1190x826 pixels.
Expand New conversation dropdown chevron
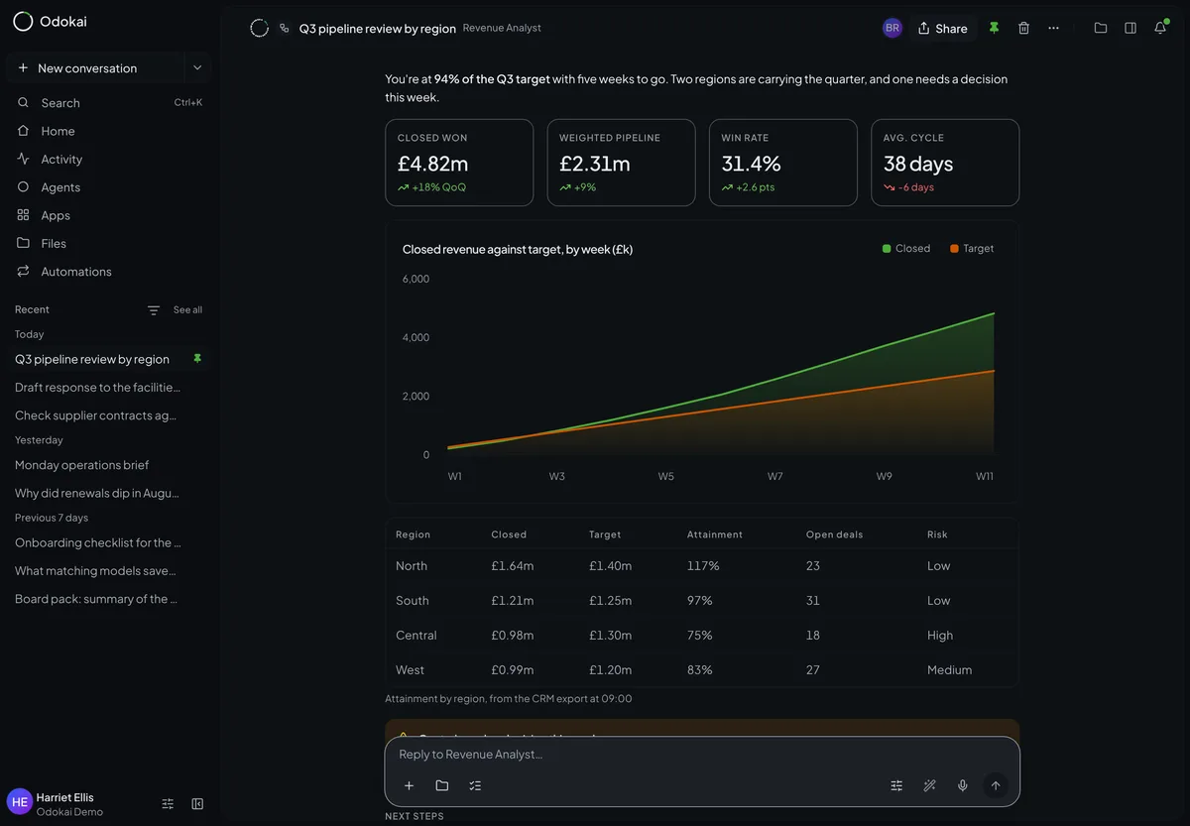tap(197, 67)
